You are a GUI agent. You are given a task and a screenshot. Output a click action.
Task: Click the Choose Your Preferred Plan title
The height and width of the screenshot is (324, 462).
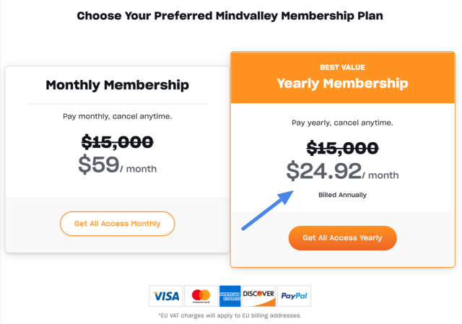pyautogui.click(x=230, y=16)
